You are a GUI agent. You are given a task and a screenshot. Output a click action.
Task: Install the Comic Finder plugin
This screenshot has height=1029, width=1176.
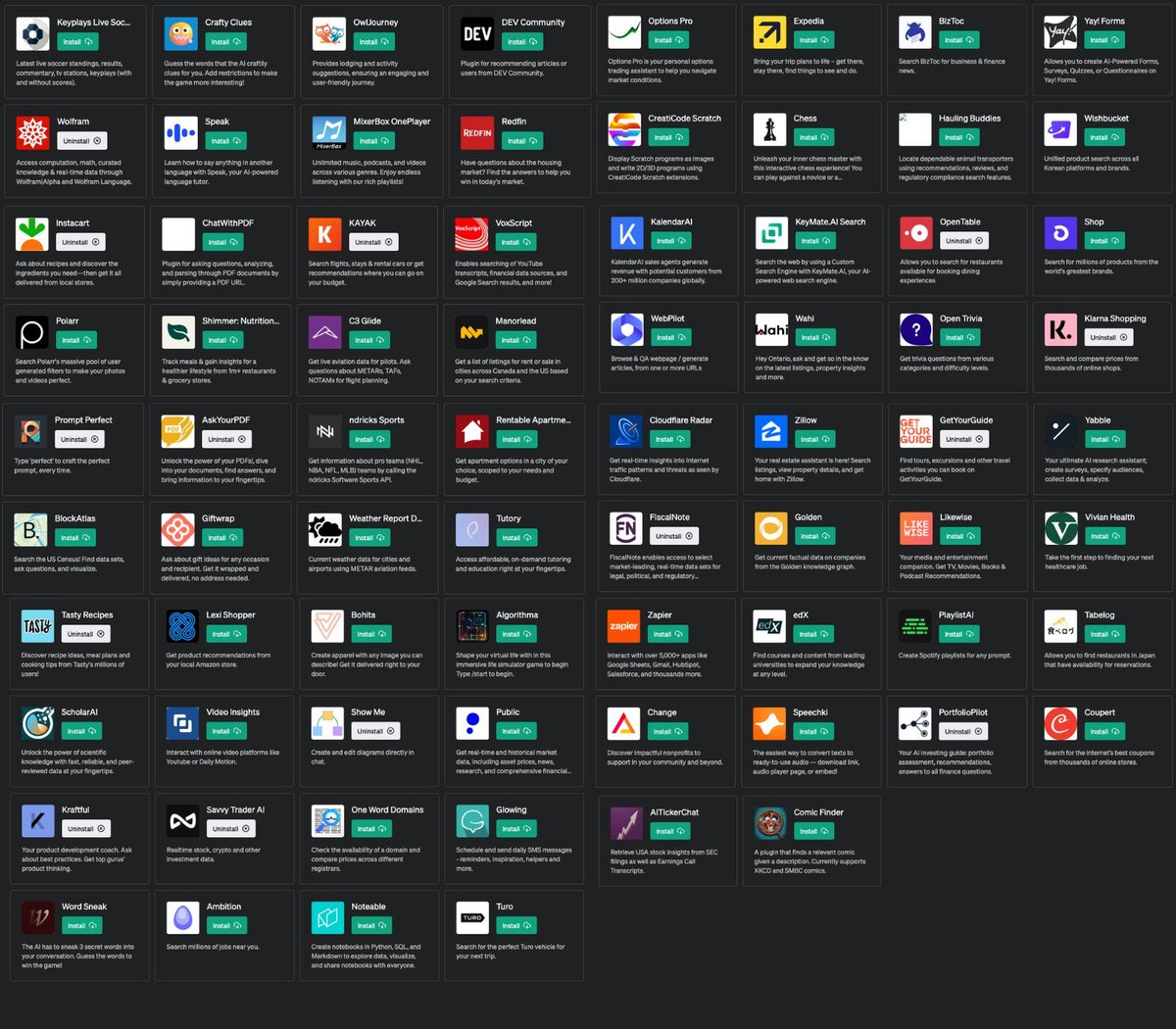click(x=813, y=831)
